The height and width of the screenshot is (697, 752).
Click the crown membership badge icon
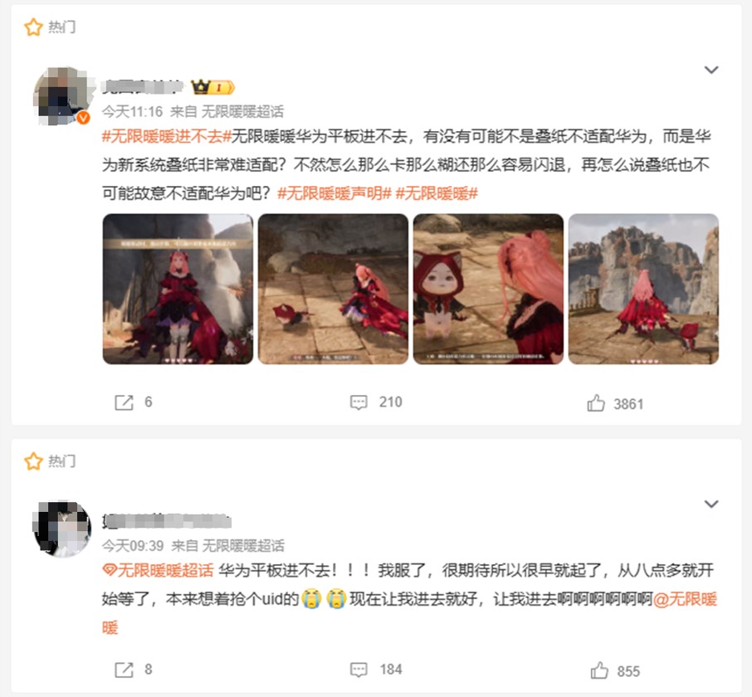[212, 87]
